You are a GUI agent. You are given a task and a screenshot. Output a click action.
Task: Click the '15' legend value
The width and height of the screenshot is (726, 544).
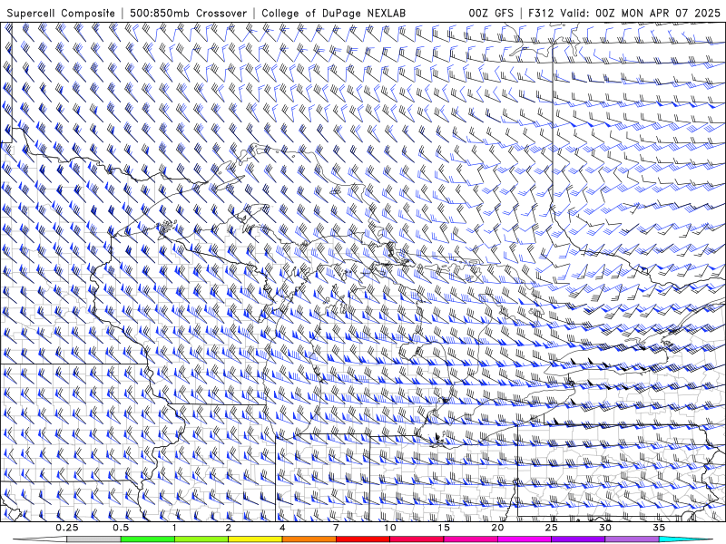444,528
